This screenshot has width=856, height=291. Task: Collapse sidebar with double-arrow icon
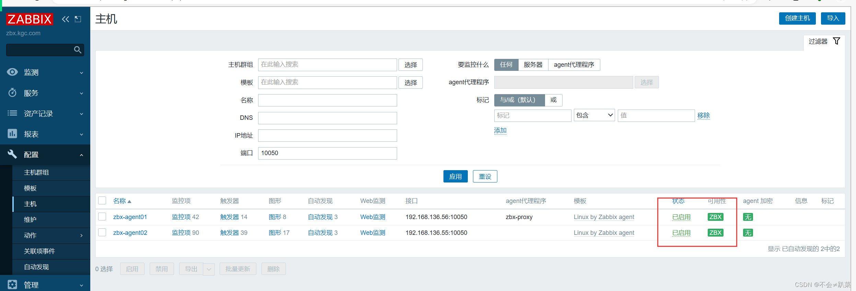tap(66, 19)
